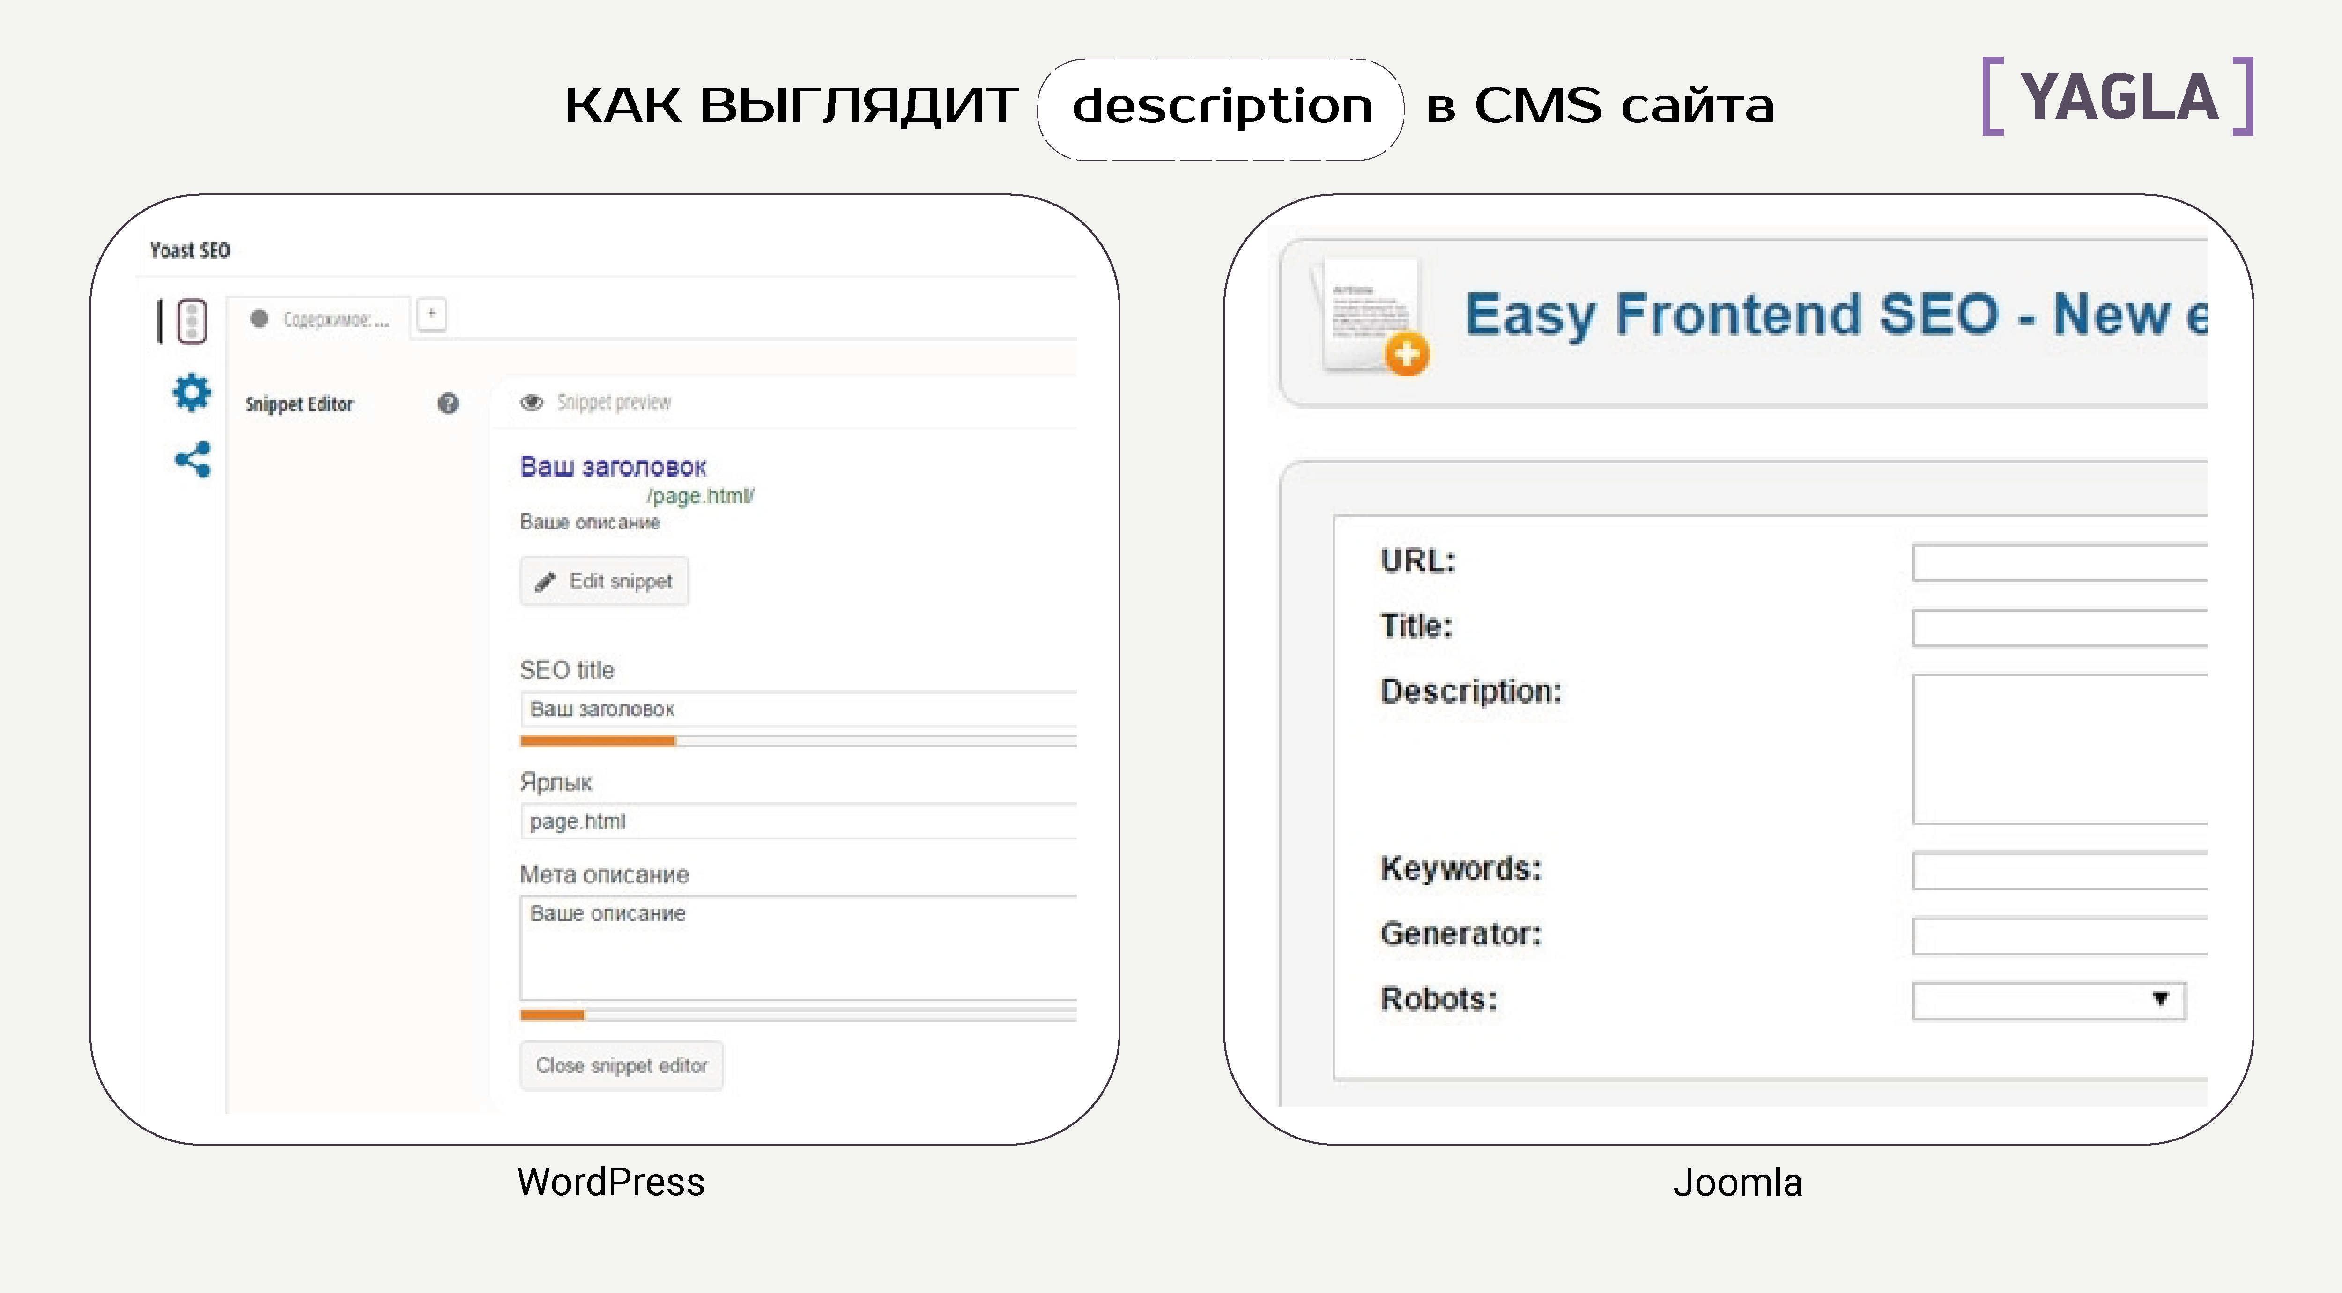The image size is (2342, 1293).
Task: Click the Title: label in Joomla form
Action: (x=1416, y=626)
